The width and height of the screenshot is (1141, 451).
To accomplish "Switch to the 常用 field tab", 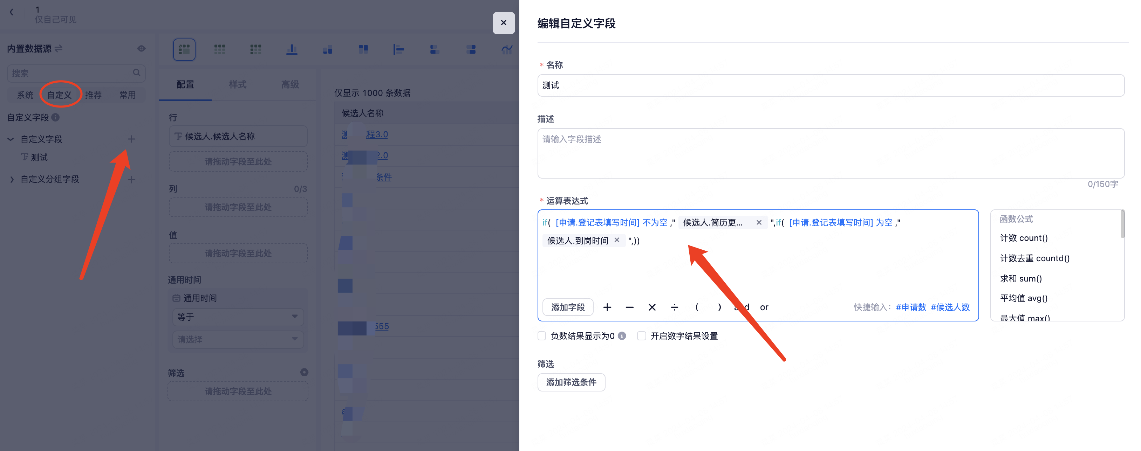I will (x=128, y=95).
